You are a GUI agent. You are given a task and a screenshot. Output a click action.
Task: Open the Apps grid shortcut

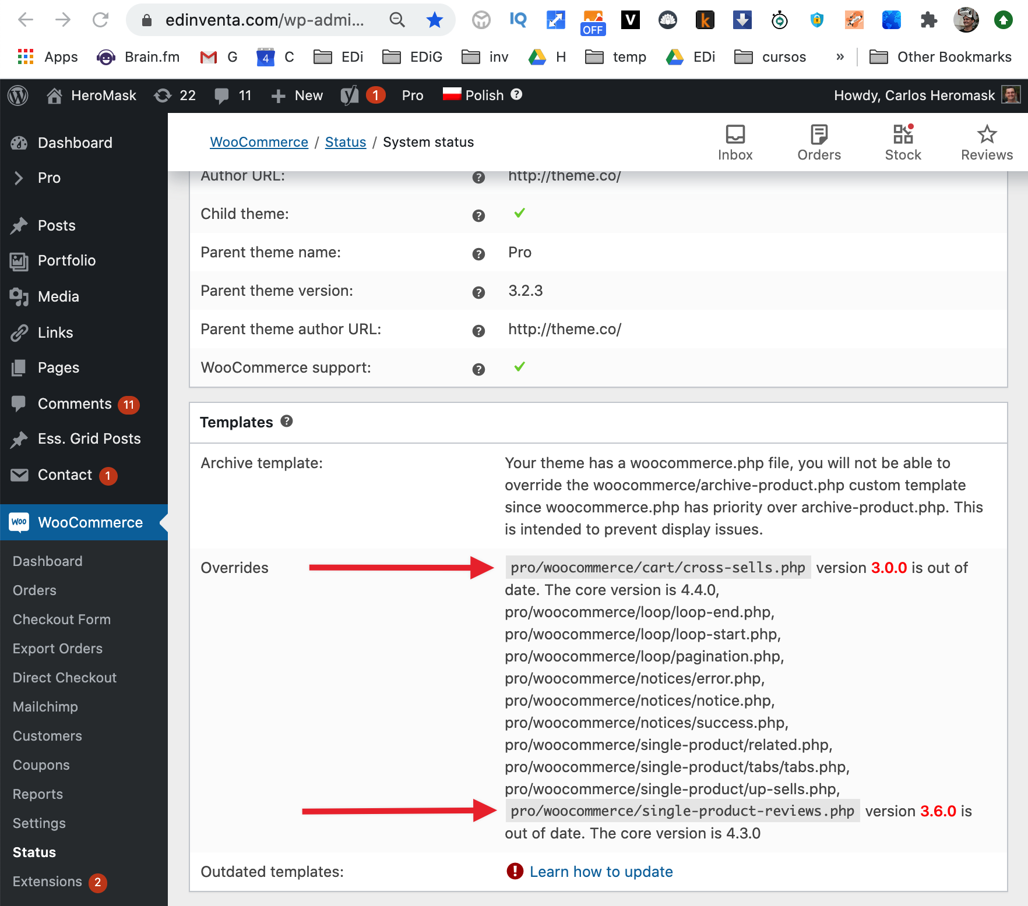[x=48, y=56]
